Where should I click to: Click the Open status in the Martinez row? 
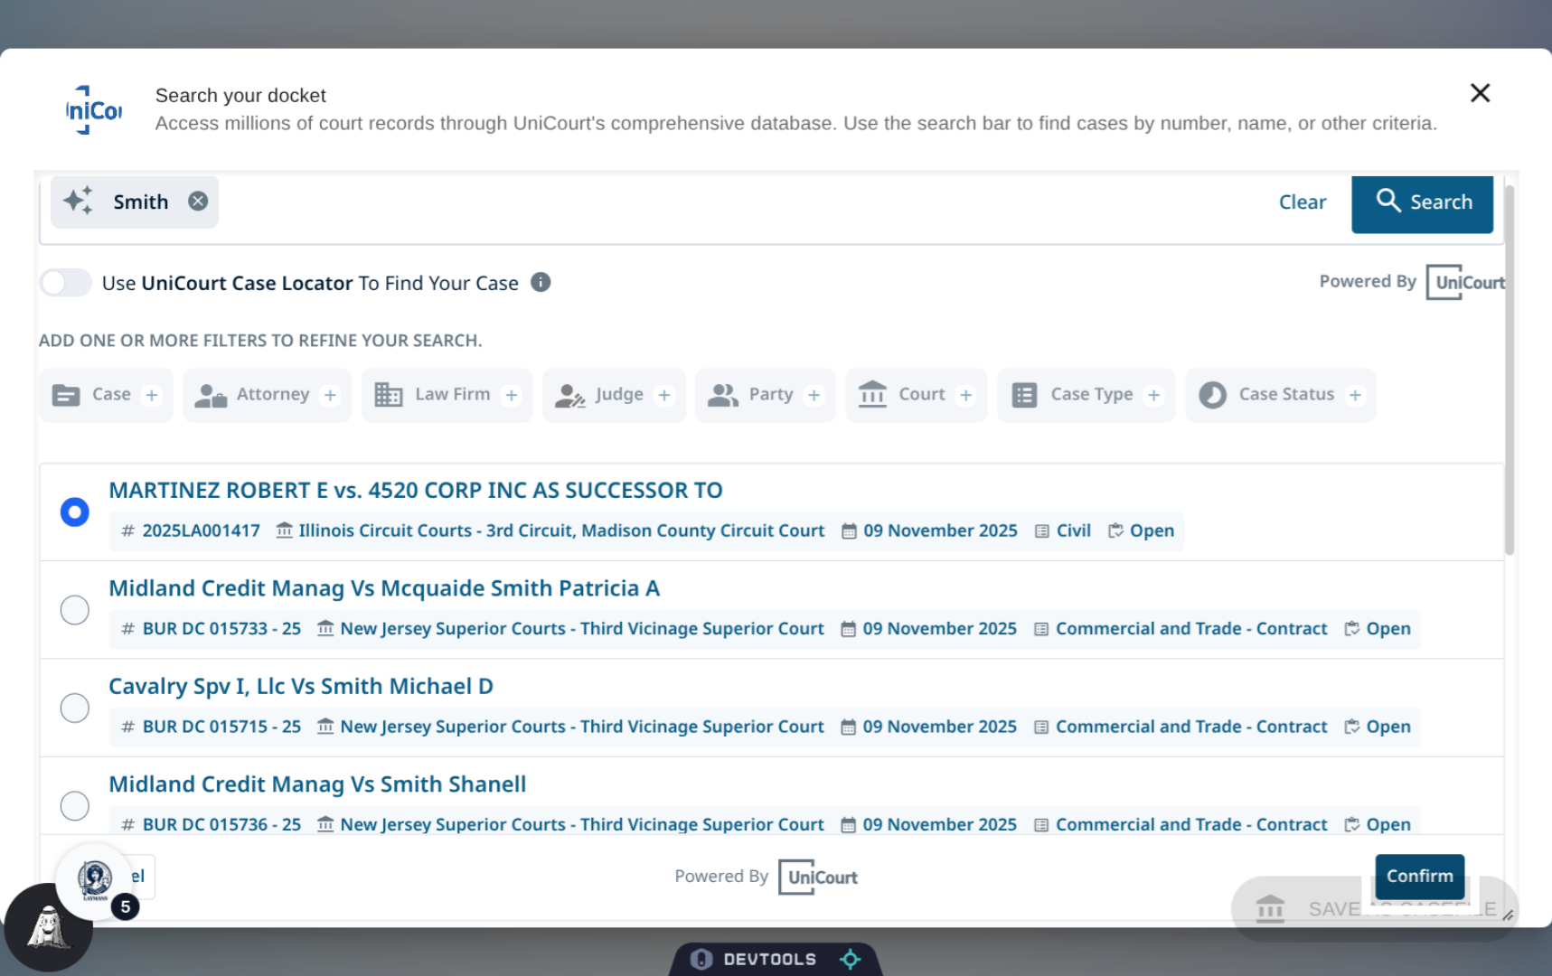(x=1152, y=531)
